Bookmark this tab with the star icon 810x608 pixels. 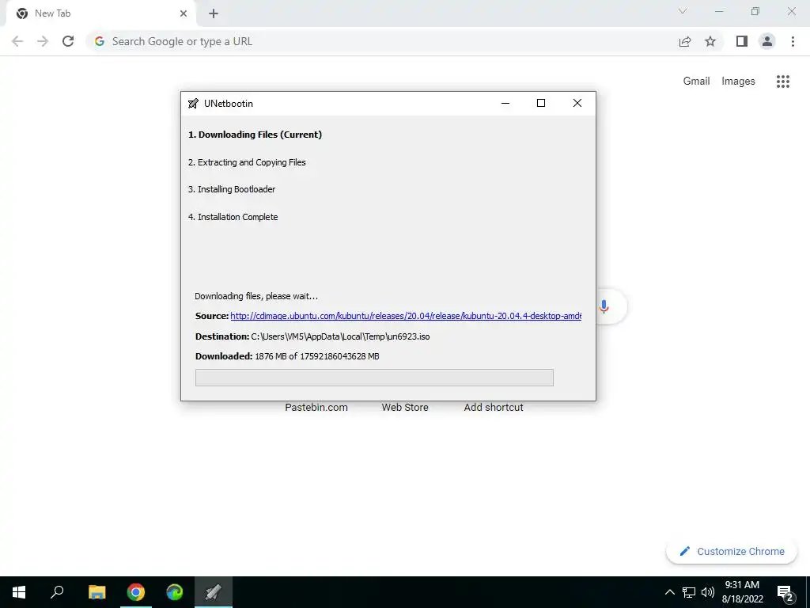coord(710,41)
